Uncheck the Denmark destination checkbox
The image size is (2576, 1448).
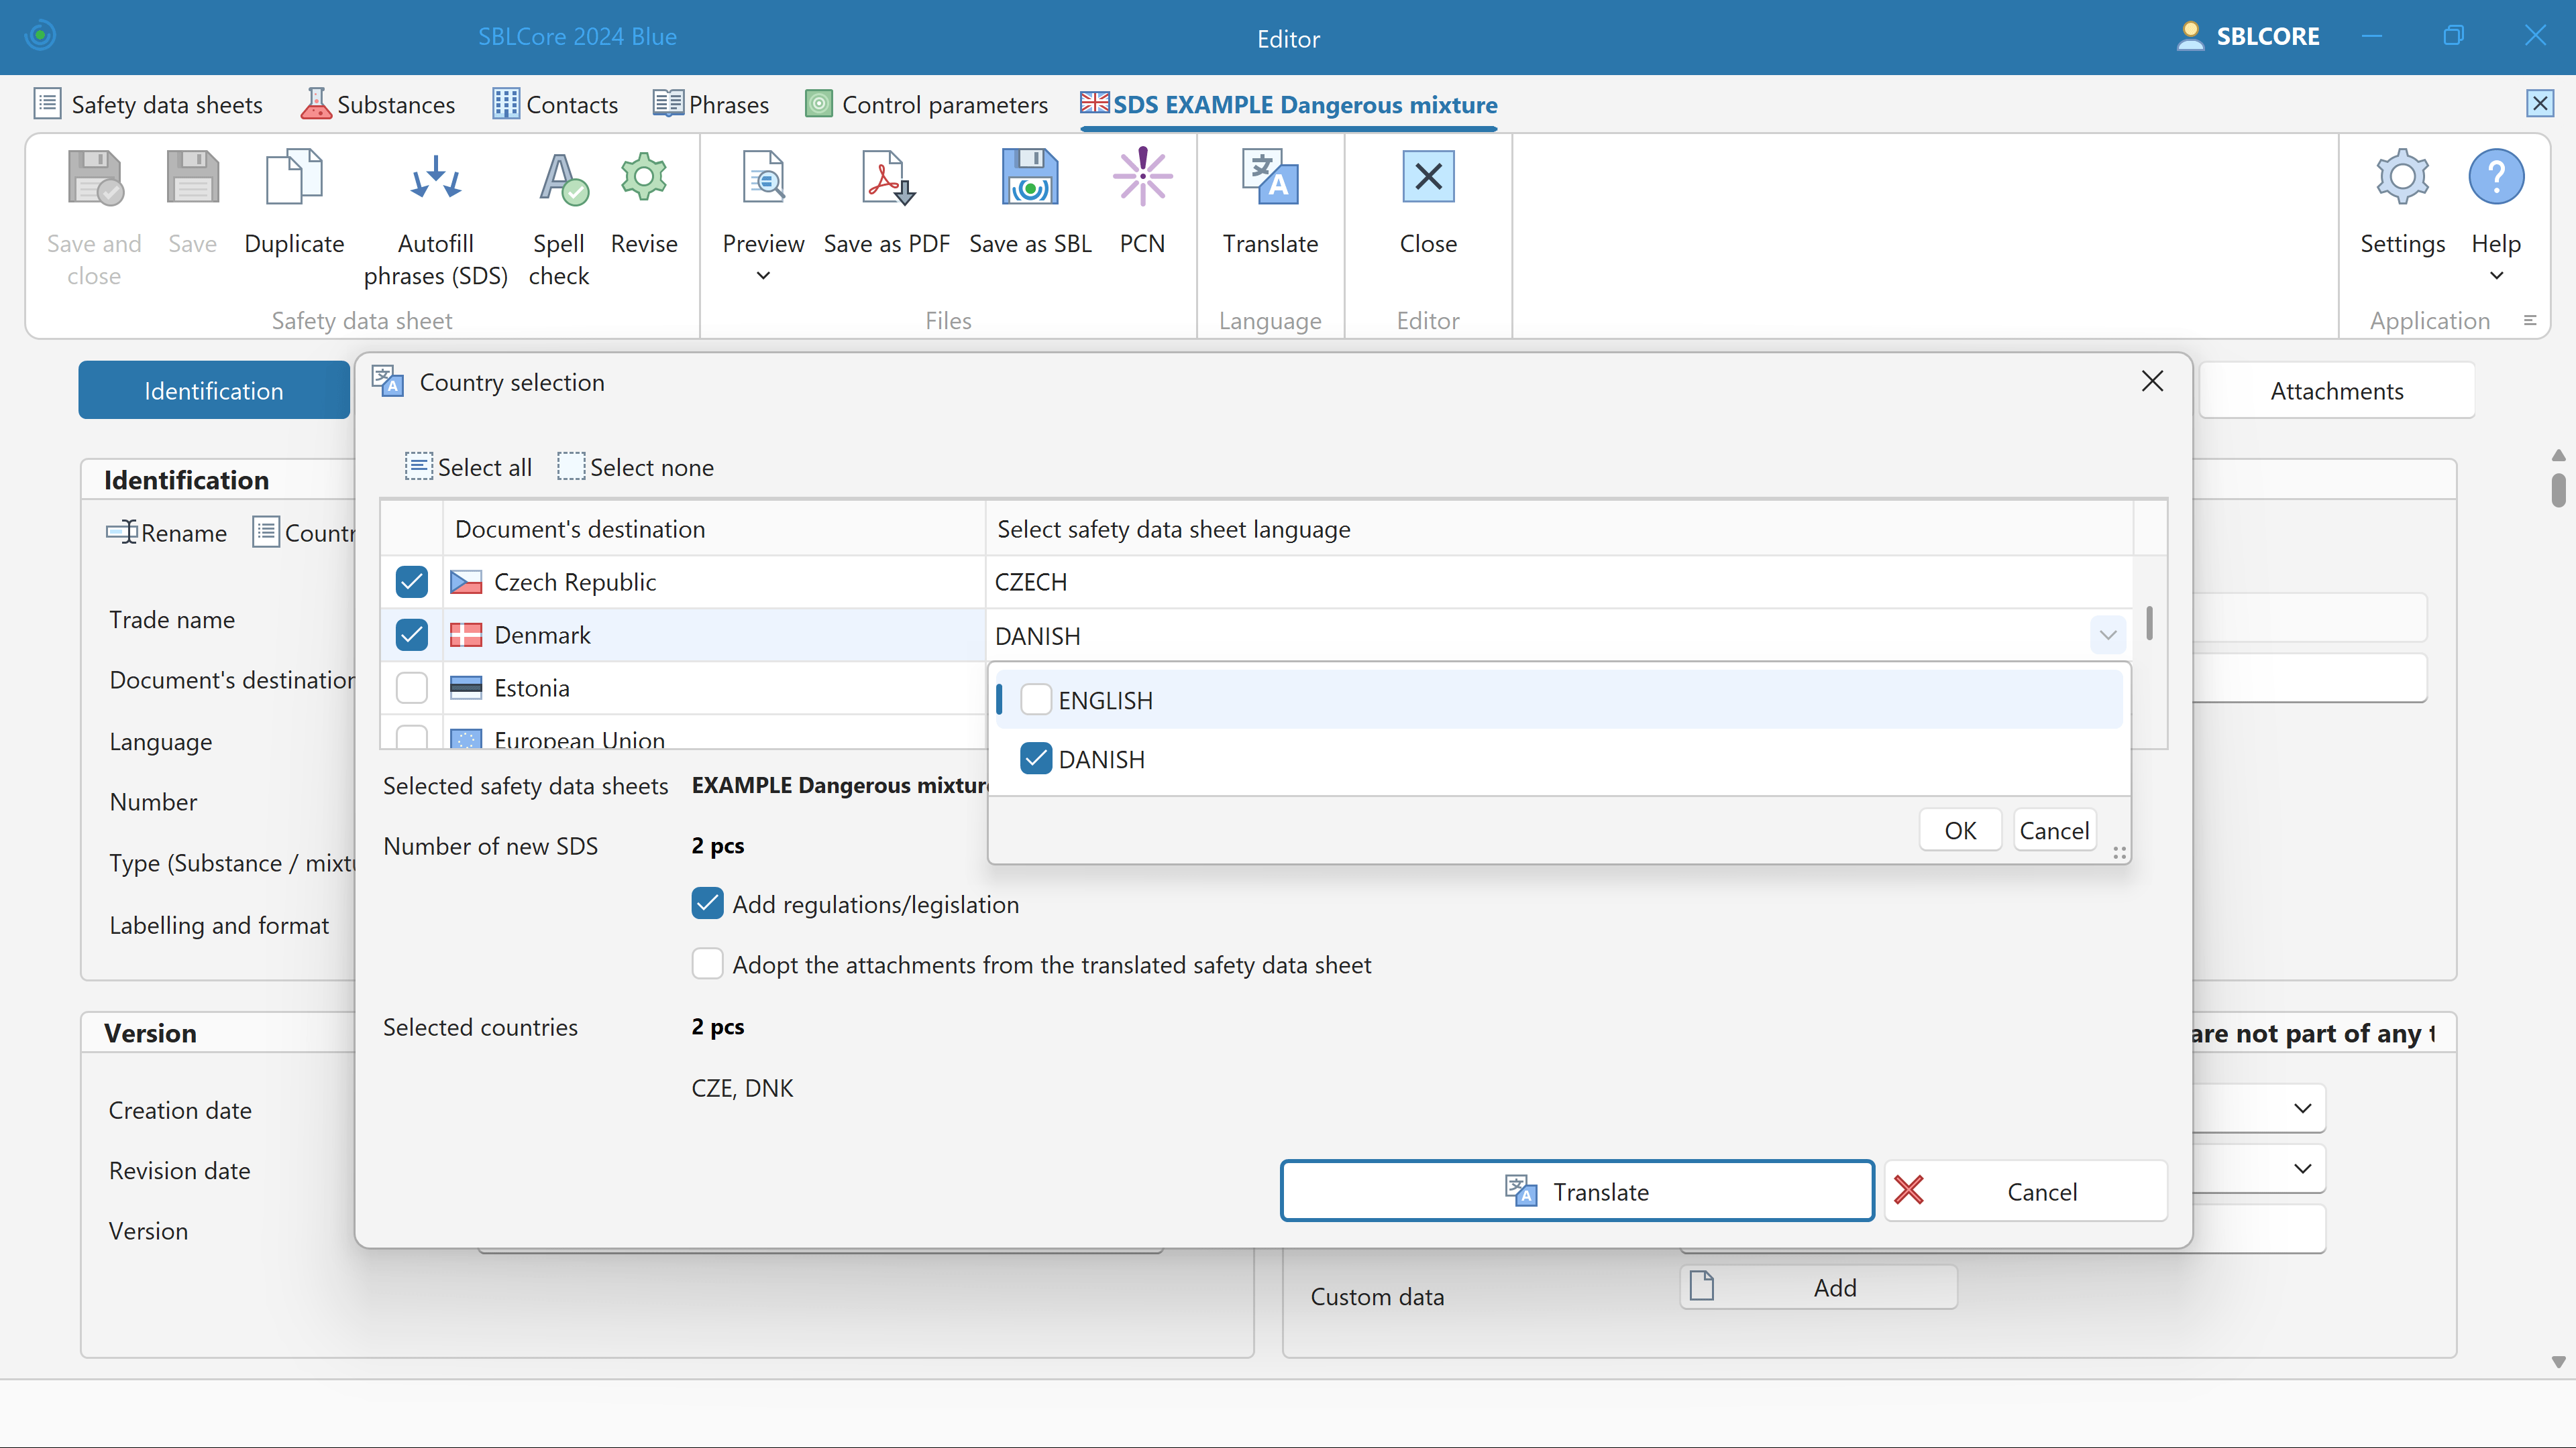point(412,636)
